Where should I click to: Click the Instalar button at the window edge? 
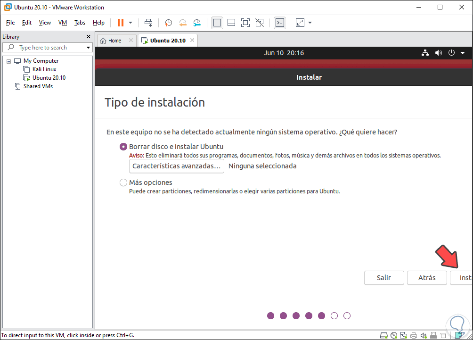pyautogui.click(x=461, y=278)
